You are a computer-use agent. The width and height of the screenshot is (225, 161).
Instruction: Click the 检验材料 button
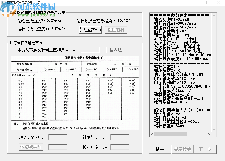pyautogui.click(x=116, y=30)
